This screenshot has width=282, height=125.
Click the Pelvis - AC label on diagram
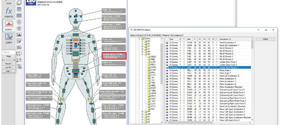(114, 64)
